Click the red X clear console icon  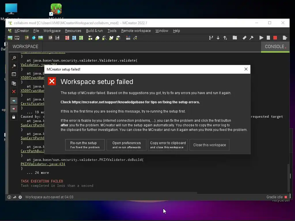[x=14, y=92]
